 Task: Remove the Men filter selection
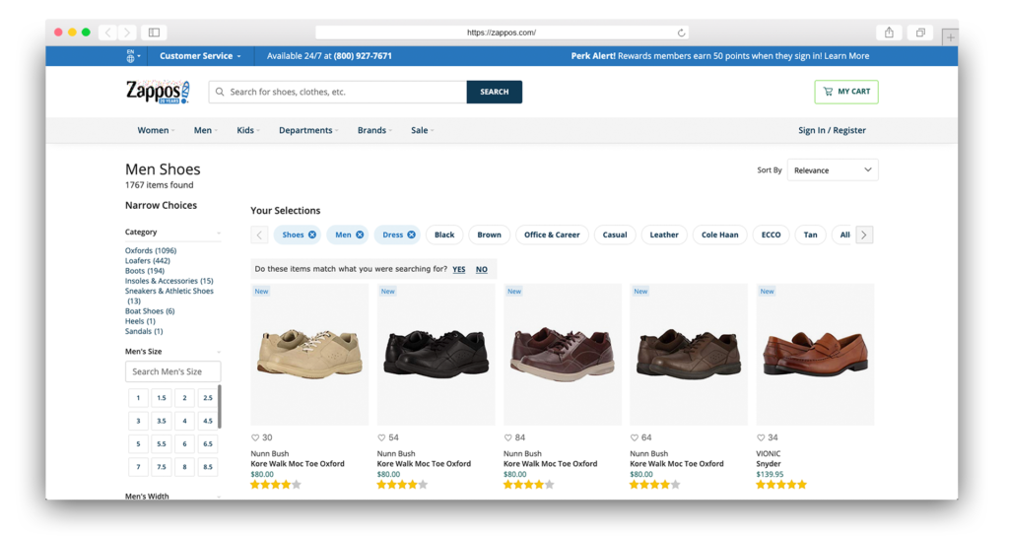[360, 234]
